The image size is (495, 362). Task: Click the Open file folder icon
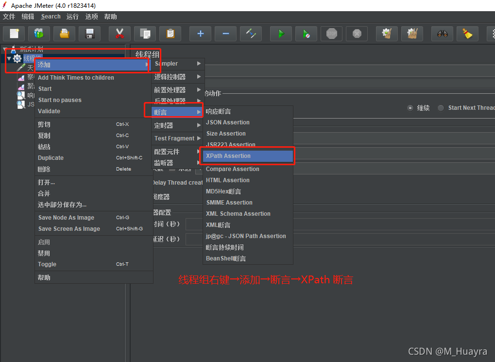point(64,34)
